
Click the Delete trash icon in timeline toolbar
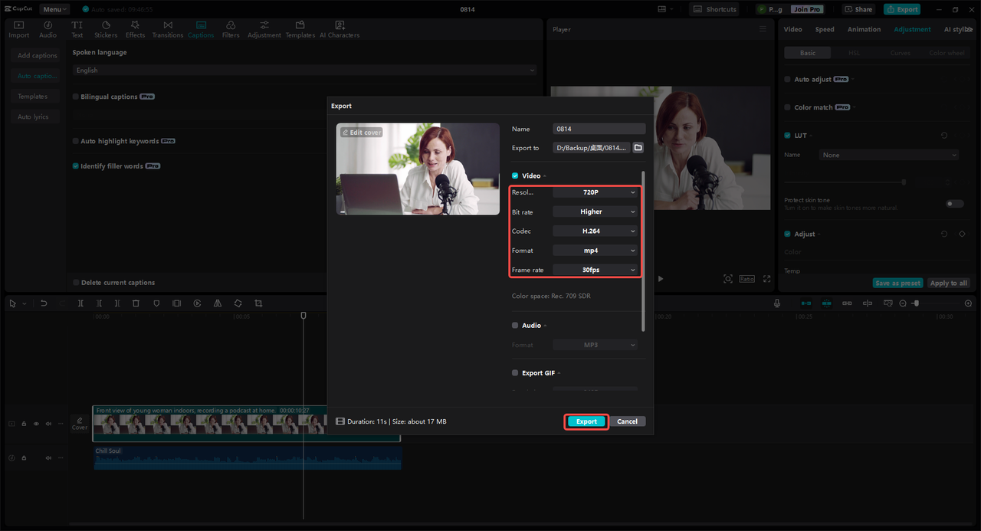(136, 303)
